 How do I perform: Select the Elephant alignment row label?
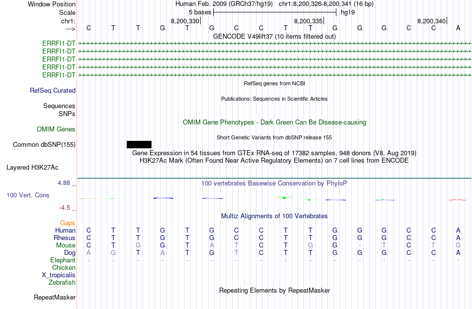tap(63, 260)
